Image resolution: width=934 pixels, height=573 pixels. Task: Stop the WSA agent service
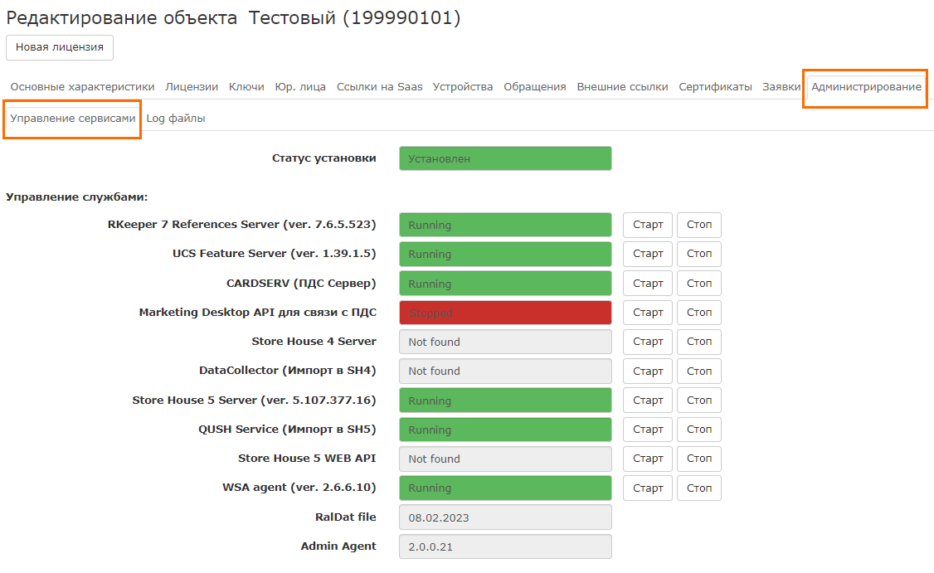point(699,488)
